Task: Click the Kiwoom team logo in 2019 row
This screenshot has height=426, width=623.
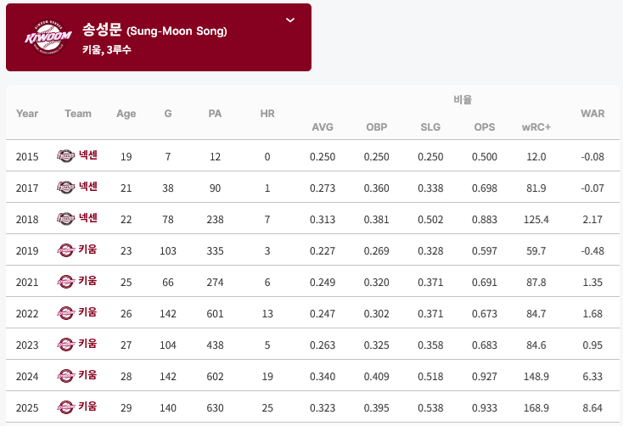Action: [65, 250]
